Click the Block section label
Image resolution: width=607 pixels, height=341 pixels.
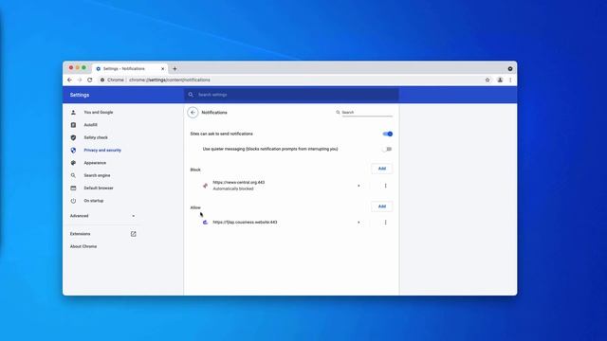[x=195, y=170]
